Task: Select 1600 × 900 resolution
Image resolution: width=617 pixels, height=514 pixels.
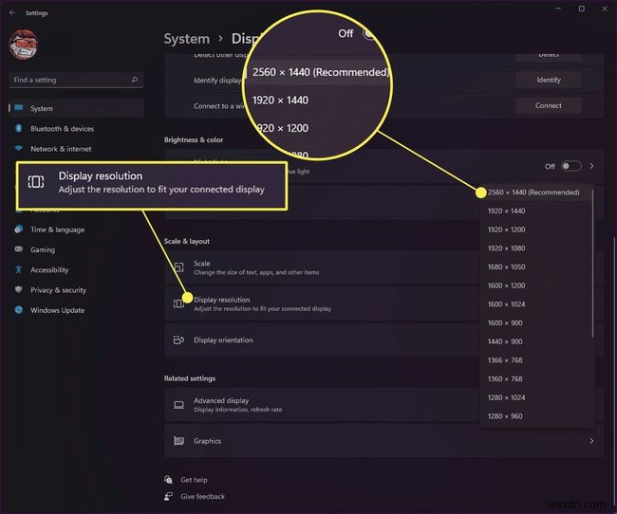Action: tap(536, 322)
